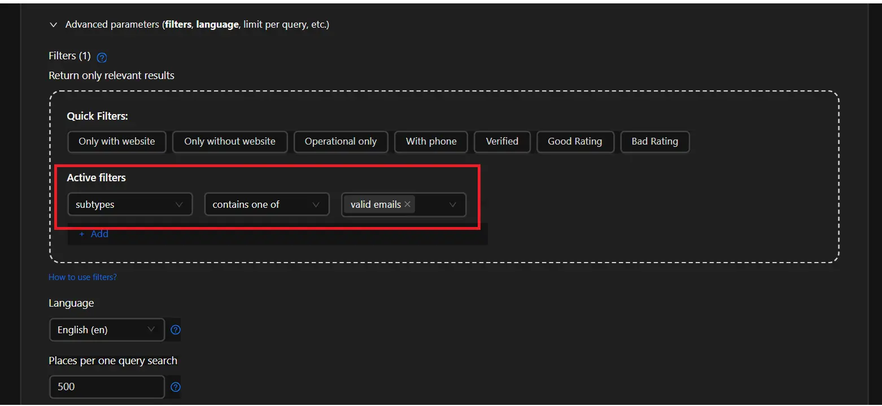Viewport: 882px width, 406px height.
Task: Open the 'subtypes' field dropdown
Action: pos(130,204)
